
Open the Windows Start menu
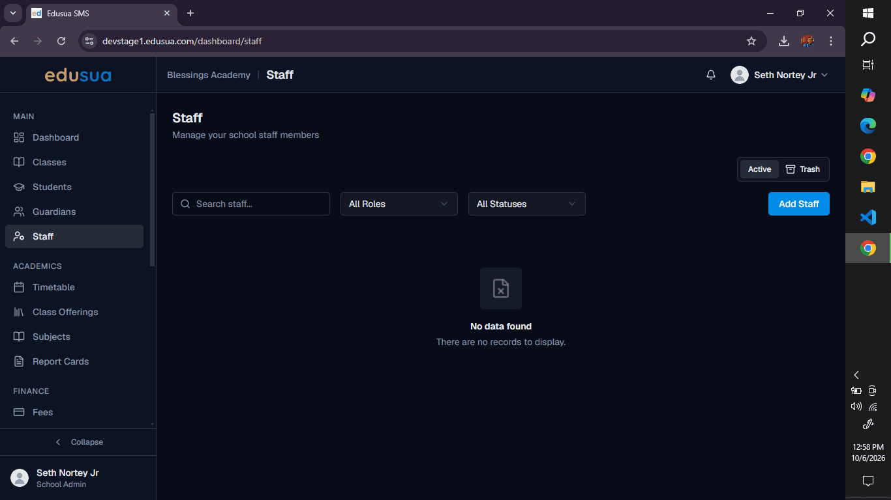pos(868,13)
